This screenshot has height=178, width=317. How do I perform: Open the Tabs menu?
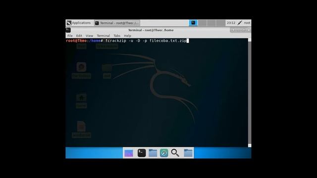click(x=117, y=36)
